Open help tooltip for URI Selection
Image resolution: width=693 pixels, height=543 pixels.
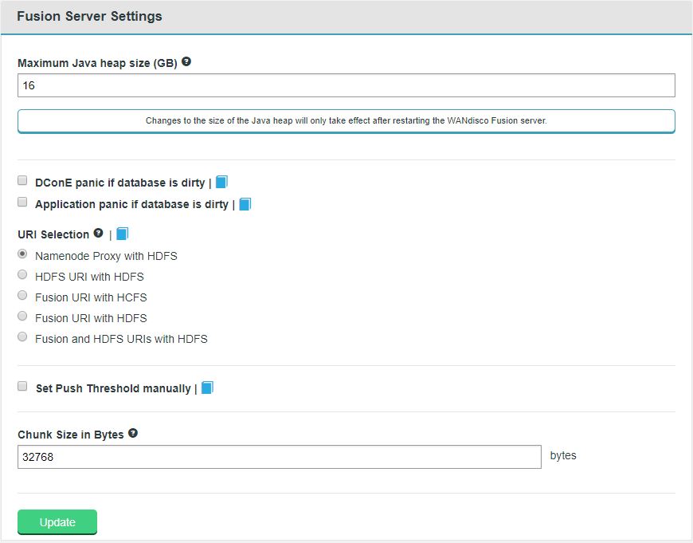[x=98, y=233]
